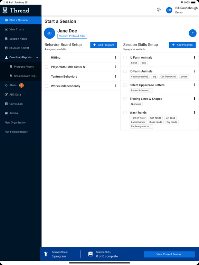Screen dimensions: 199x265
Task: Click the Behavior Board person icon
Action: pyautogui.click(x=46, y=254)
